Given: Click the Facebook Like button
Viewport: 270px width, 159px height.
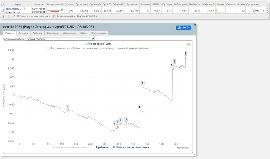Looking at the screenshot, I should pyautogui.click(x=183, y=28).
